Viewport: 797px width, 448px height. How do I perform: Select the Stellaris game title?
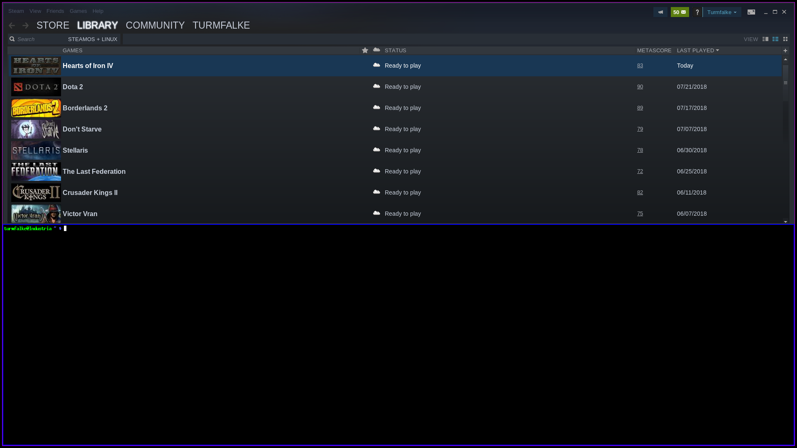[75, 150]
